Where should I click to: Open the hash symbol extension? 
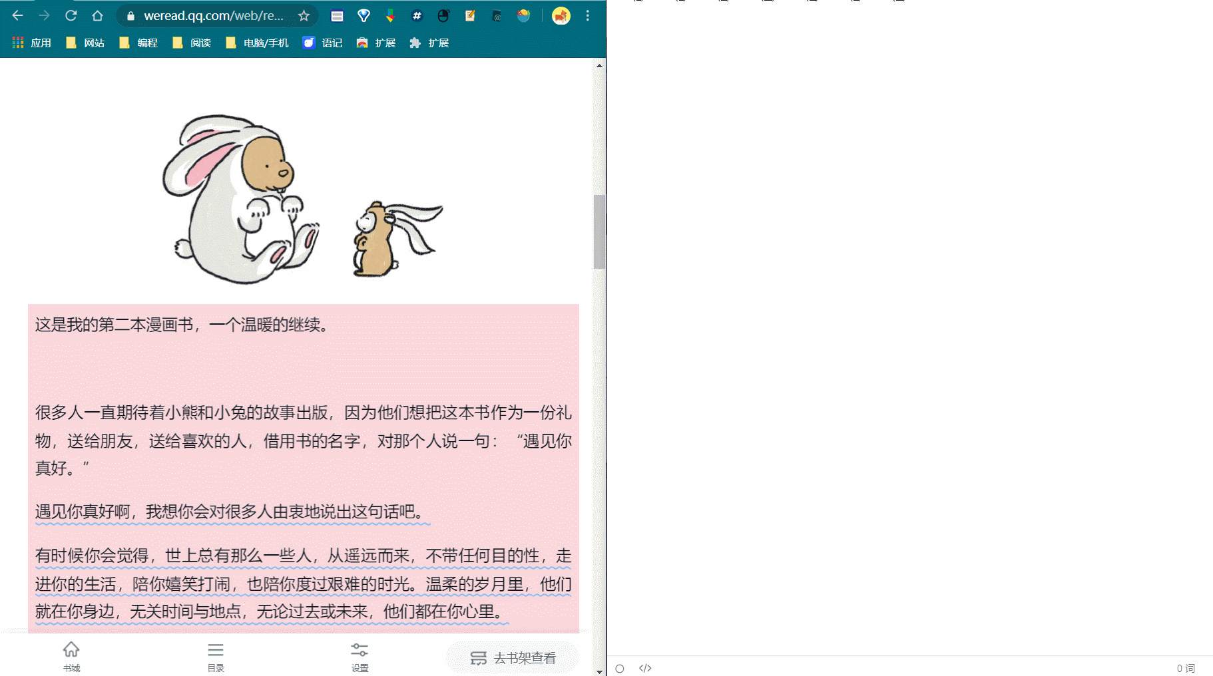[x=417, y=16]
